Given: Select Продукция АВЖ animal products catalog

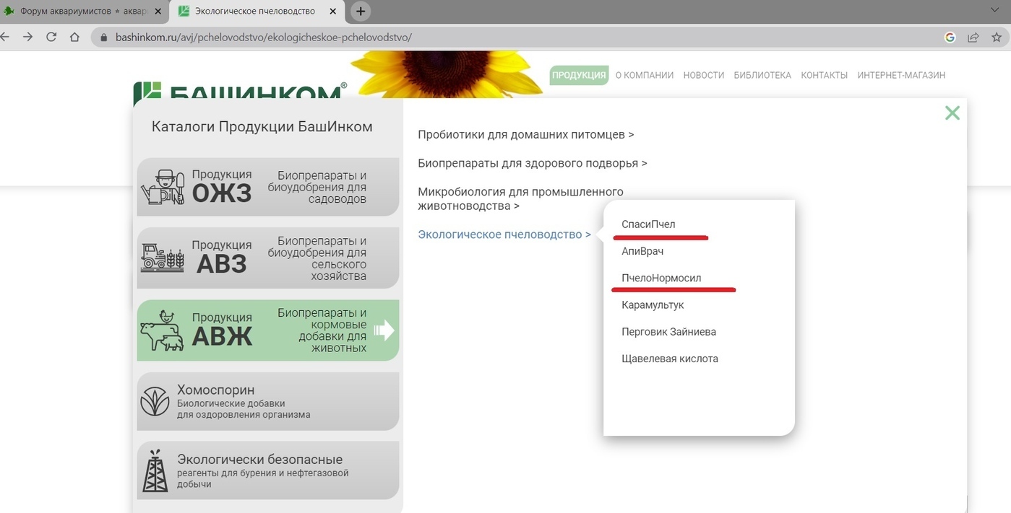Looking at the screenshot, I should coord(268,330).
